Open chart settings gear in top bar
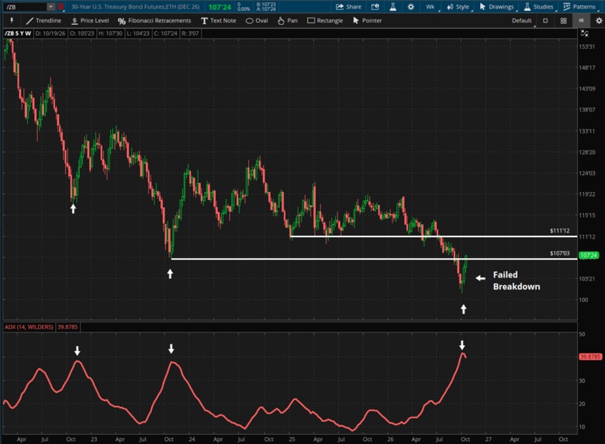 (x=411, y=7)
